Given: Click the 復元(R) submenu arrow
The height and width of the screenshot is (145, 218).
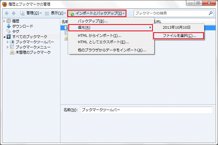Looking at the screenshot, I should [150, 27].
